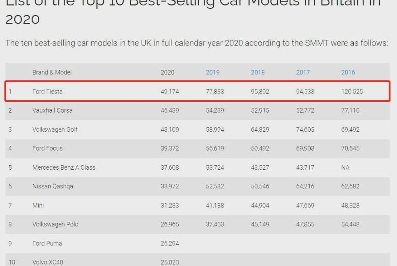Click the 2020 column header
The width and height of the screenshot is (397, 266).
(167, 72)
